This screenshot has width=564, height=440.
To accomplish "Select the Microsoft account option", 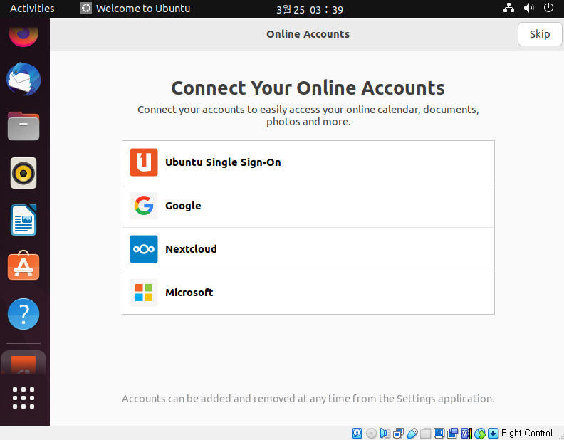I will [x=308, y=293].
